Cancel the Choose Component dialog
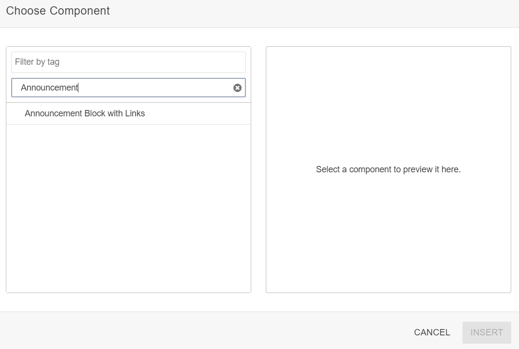Image resolution: width=519 pixels, height=349 pixels. coord(432,332)
